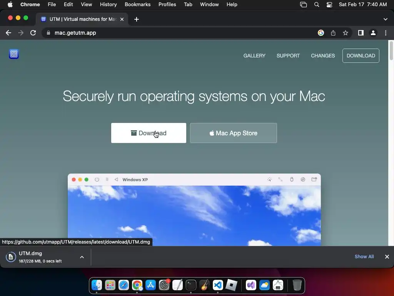Open the Chrome side panel
Screen dimensions: 394x296
coord(361,33)
